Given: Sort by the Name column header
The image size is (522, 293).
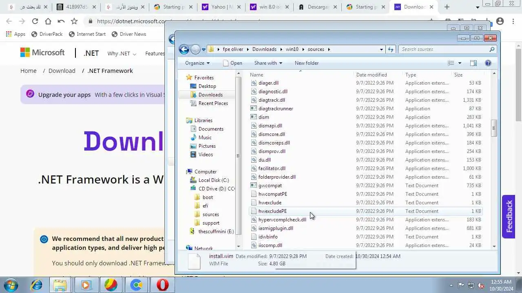Looking at the screenshot, I should point(301,75).
